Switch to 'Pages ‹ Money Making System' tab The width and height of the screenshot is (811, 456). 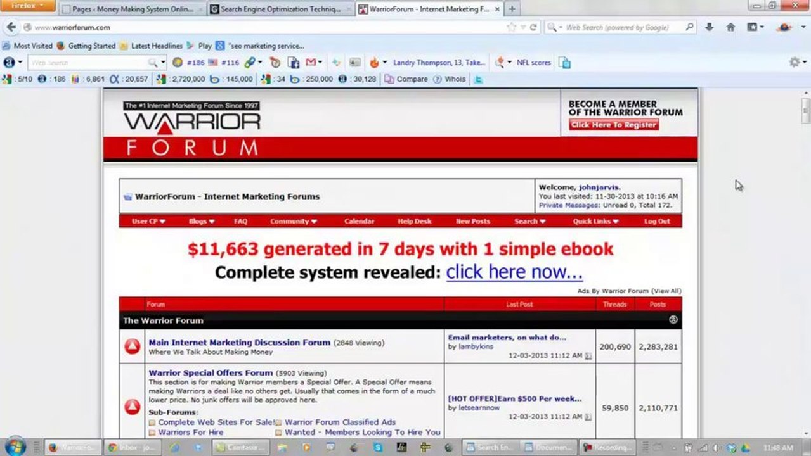(x=132, y=9)
